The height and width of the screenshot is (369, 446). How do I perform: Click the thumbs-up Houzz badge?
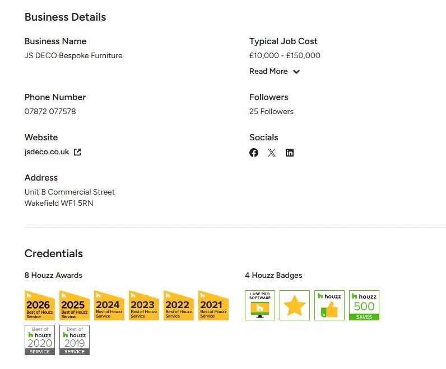coord(329,305)
